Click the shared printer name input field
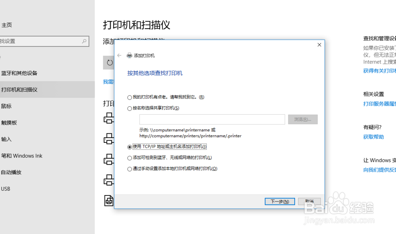Viewport: 396px width, 234px height. pos(212,119)
